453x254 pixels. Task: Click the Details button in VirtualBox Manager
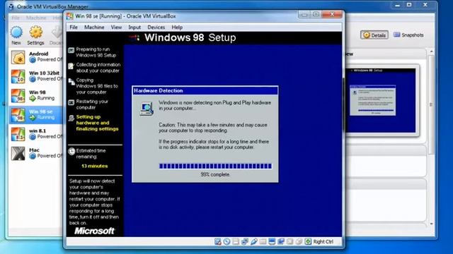click(x=374, y=35)
